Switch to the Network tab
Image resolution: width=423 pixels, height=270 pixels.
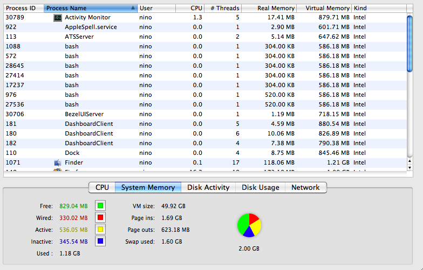[x=305, y=187]
